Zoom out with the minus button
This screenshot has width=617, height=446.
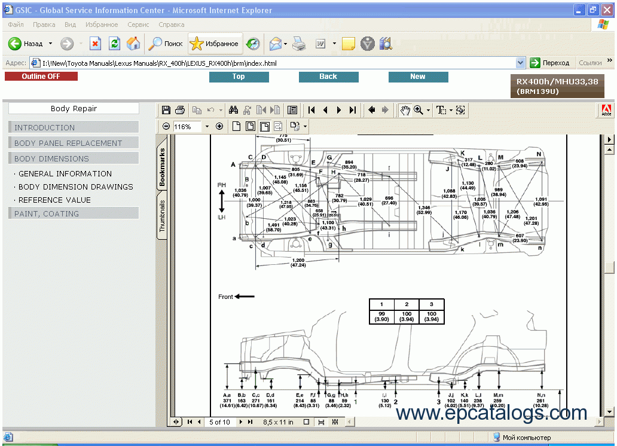tap(166, 126)
